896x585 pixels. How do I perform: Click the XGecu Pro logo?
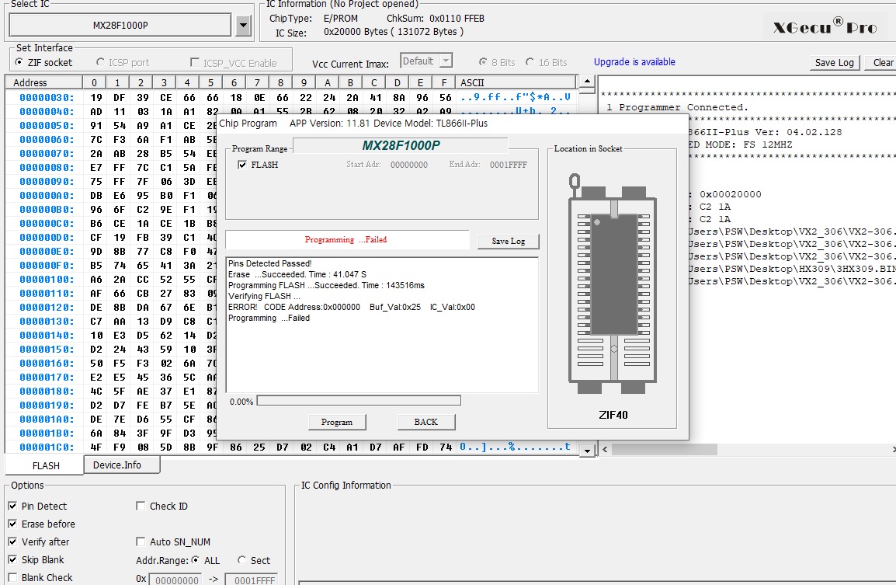click(x=824, y=28)
